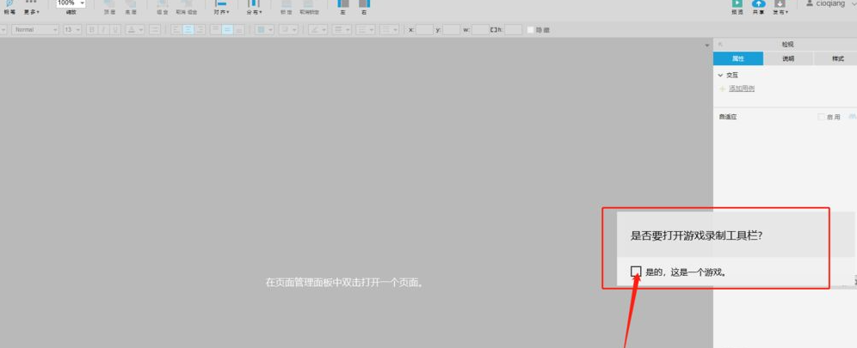Switch to the 样式 tab
Viewport: 857px width, 348px height.
[x=836, y=59]
